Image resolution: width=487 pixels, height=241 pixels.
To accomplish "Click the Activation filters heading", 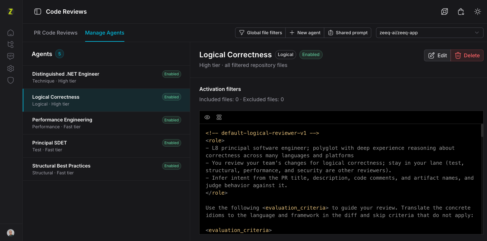I will (x=220, y=89).
